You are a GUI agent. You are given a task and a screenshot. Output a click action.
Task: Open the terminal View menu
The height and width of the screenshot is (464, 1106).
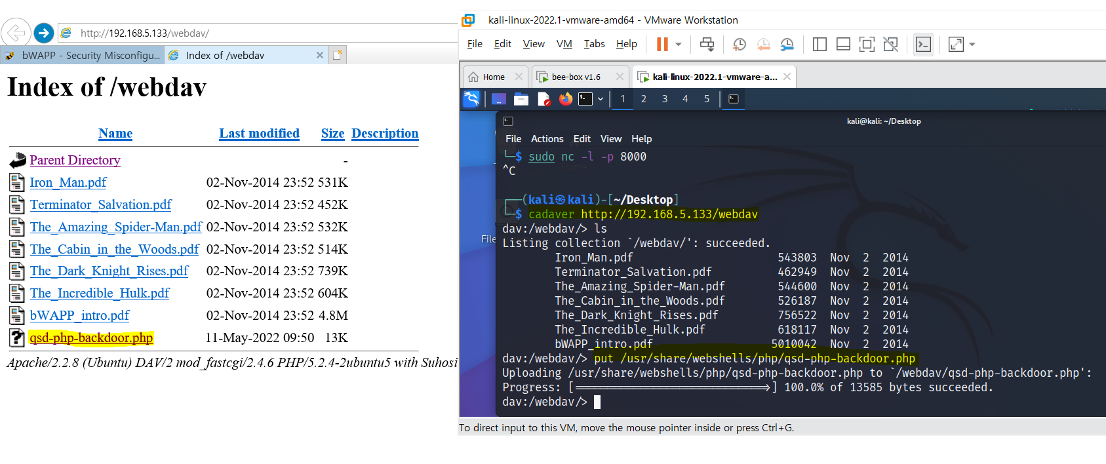(611, 139)
